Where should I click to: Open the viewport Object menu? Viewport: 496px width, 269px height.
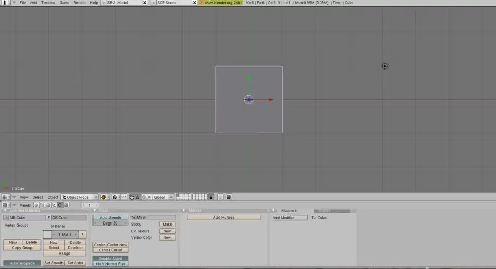pyautogui.click(x=53, y=197)
